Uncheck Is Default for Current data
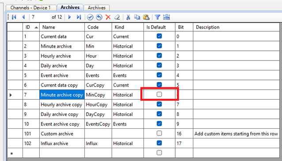Screen dimensions: 282x161 [x=159, y=36]
